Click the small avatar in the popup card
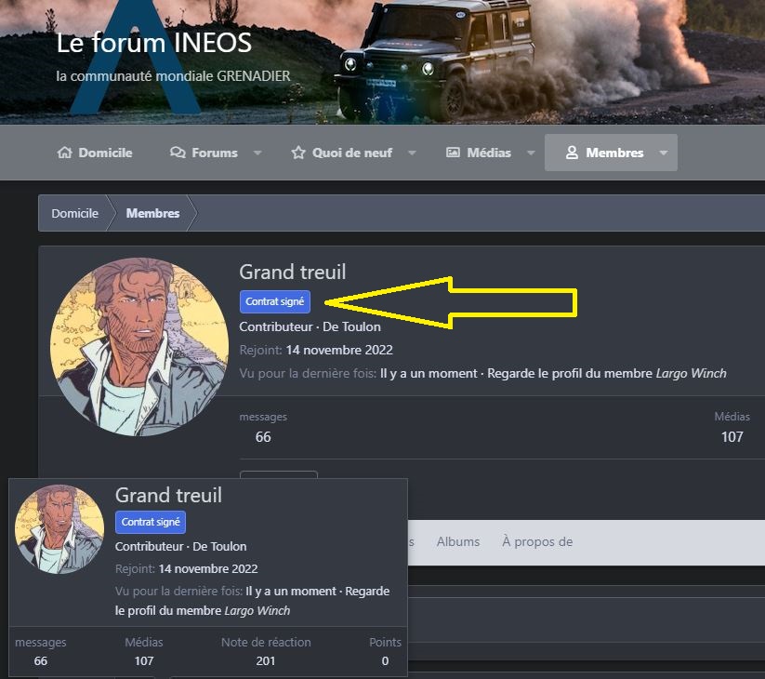Image resolution: width=765 pixels, height=679 pixels. [59, 529]
